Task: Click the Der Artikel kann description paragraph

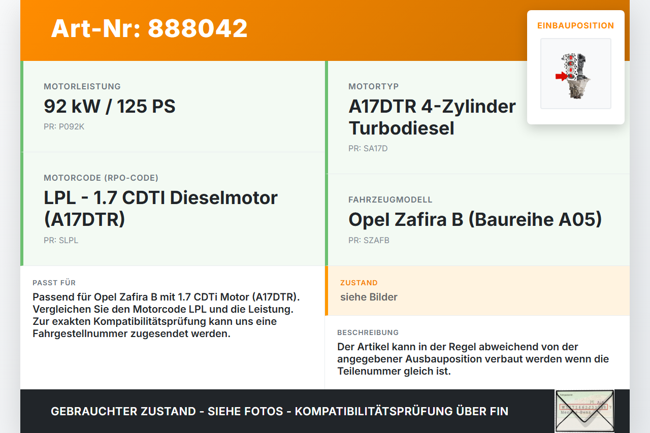Action: tap(473, 359)
